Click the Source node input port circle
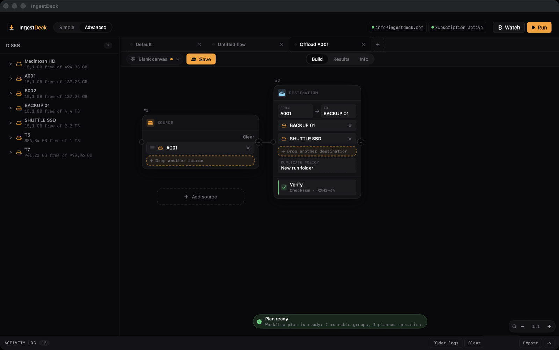Screen dimensions: 559x350 point(141,142)
